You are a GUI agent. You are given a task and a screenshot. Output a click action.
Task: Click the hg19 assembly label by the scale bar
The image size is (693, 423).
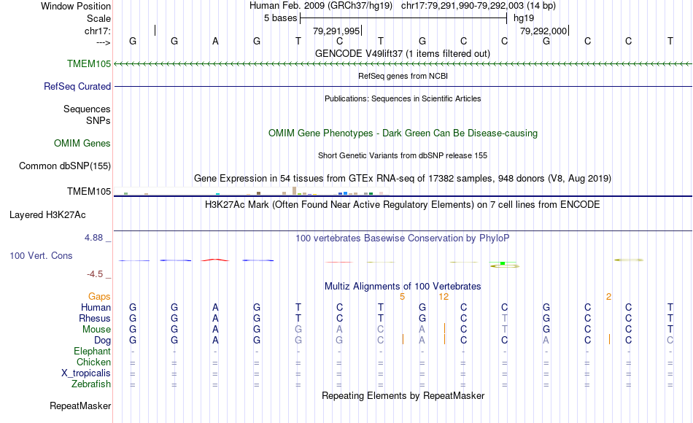pos(524,18)
